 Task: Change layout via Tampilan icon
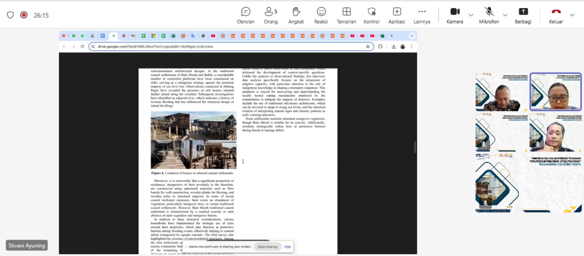click(346, 15)
